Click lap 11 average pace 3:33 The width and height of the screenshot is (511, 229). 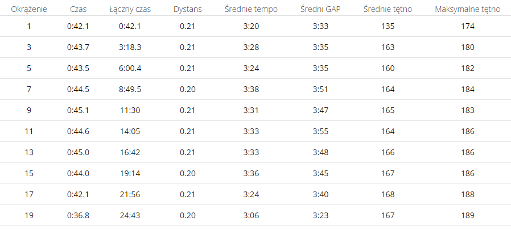pyautogui.click(x=251, y=131)
